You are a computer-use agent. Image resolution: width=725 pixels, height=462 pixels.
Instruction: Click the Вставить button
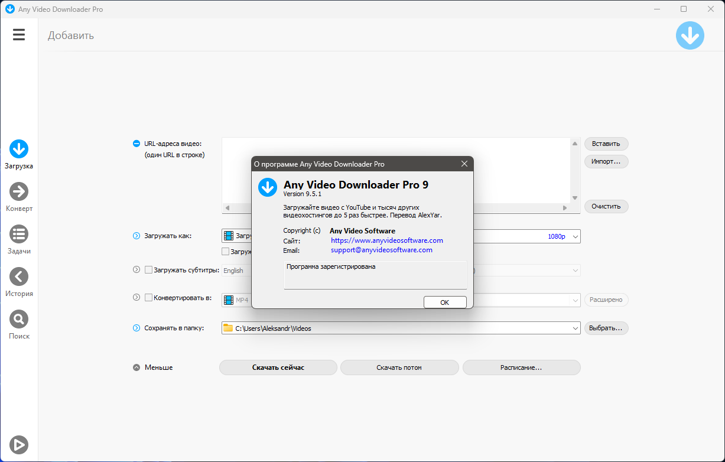[x=606, y=144]
